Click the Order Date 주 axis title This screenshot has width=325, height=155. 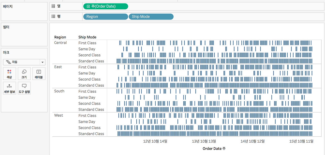[214, 149]
